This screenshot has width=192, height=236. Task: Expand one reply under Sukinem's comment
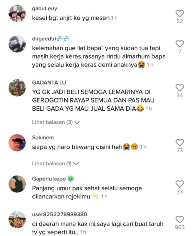pyautogui.click(x=55, y=164)
